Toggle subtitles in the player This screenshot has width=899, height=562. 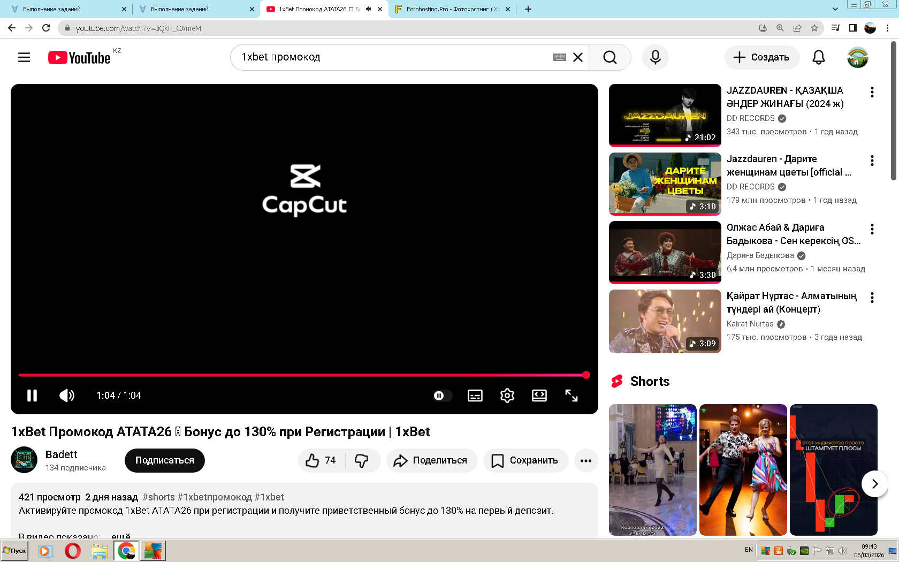click(475, 396)
